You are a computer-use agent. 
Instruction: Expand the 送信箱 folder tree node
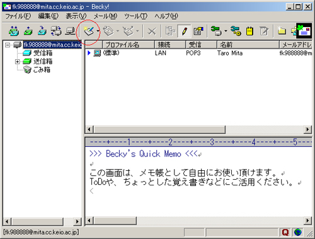click(18, 62)
